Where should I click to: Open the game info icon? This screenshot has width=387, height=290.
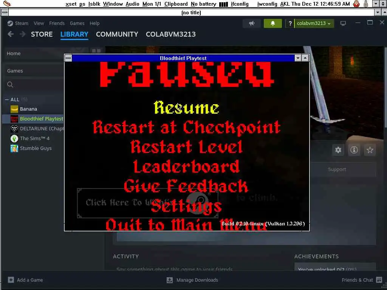354,150
